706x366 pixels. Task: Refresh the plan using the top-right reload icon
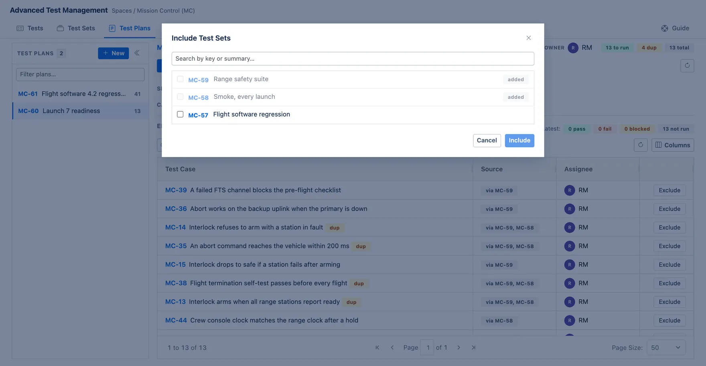(x=687, y=66)
